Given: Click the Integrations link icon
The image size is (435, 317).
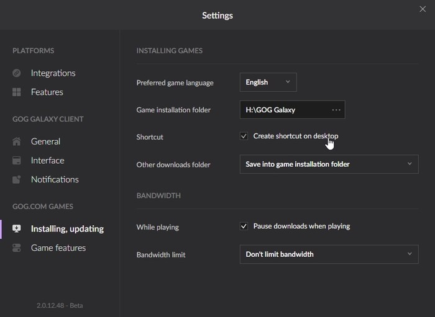Looking at the screenshot, I should [x=16, y=73].
